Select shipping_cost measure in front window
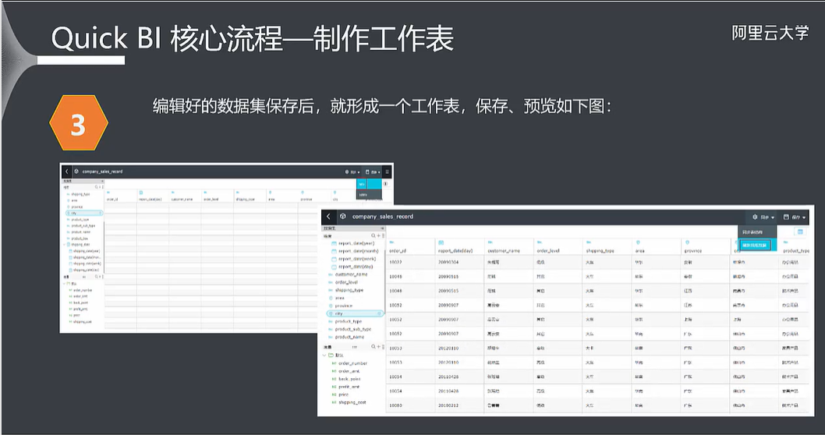This screenshot has width=825, height=435. click(x=352, y=402)
